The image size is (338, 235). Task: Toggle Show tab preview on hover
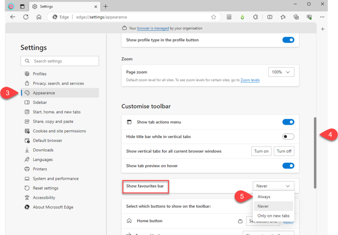pos(288,166)
